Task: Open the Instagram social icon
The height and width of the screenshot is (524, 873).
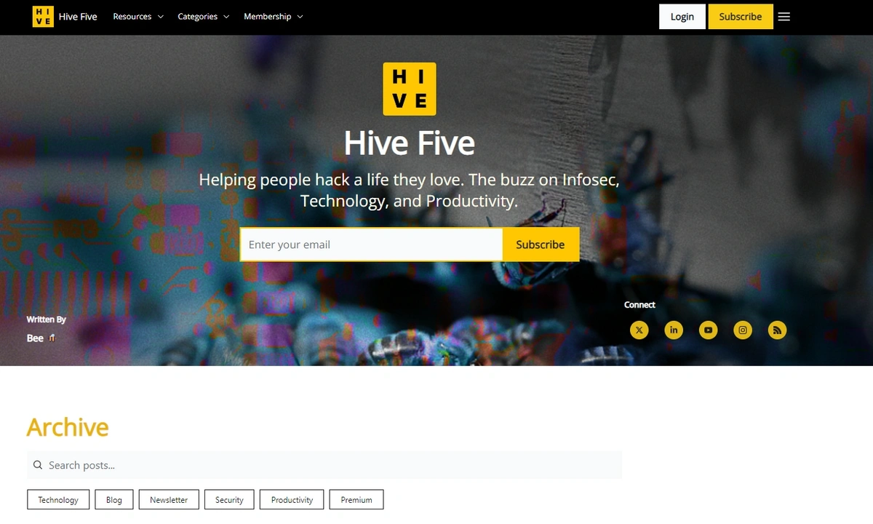Action: point(743,330)
